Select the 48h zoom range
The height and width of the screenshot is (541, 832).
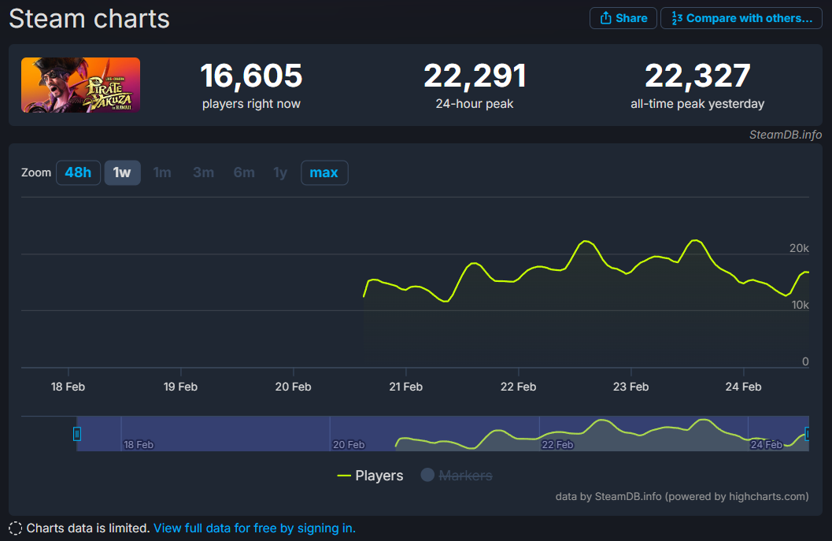click(78, 172)
